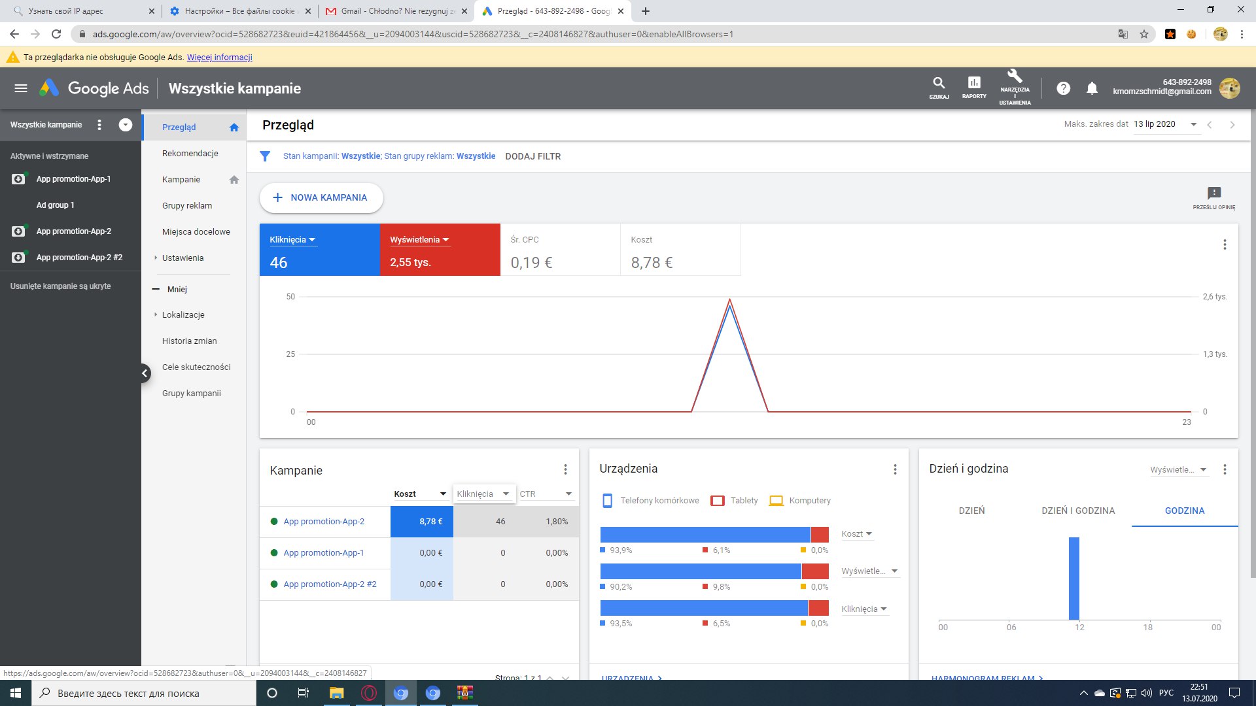Open three-dot menu of Dzień i godzina card
1256x706 pixels.
coord(1225,469)
